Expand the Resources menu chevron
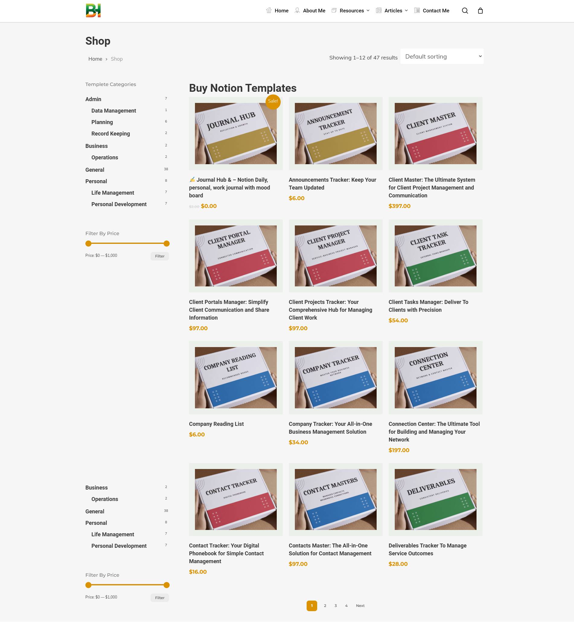The image size is (574, 622). pyautogui.click(x=368, y=11)
